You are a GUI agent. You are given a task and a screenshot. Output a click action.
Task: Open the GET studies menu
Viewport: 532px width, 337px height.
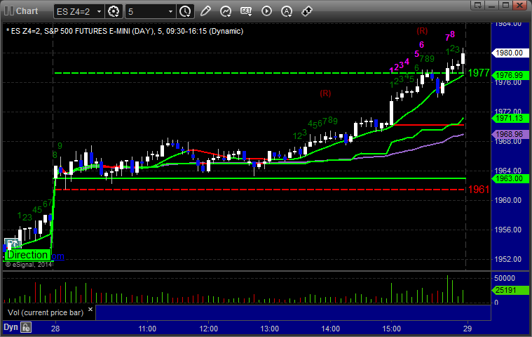246,11
